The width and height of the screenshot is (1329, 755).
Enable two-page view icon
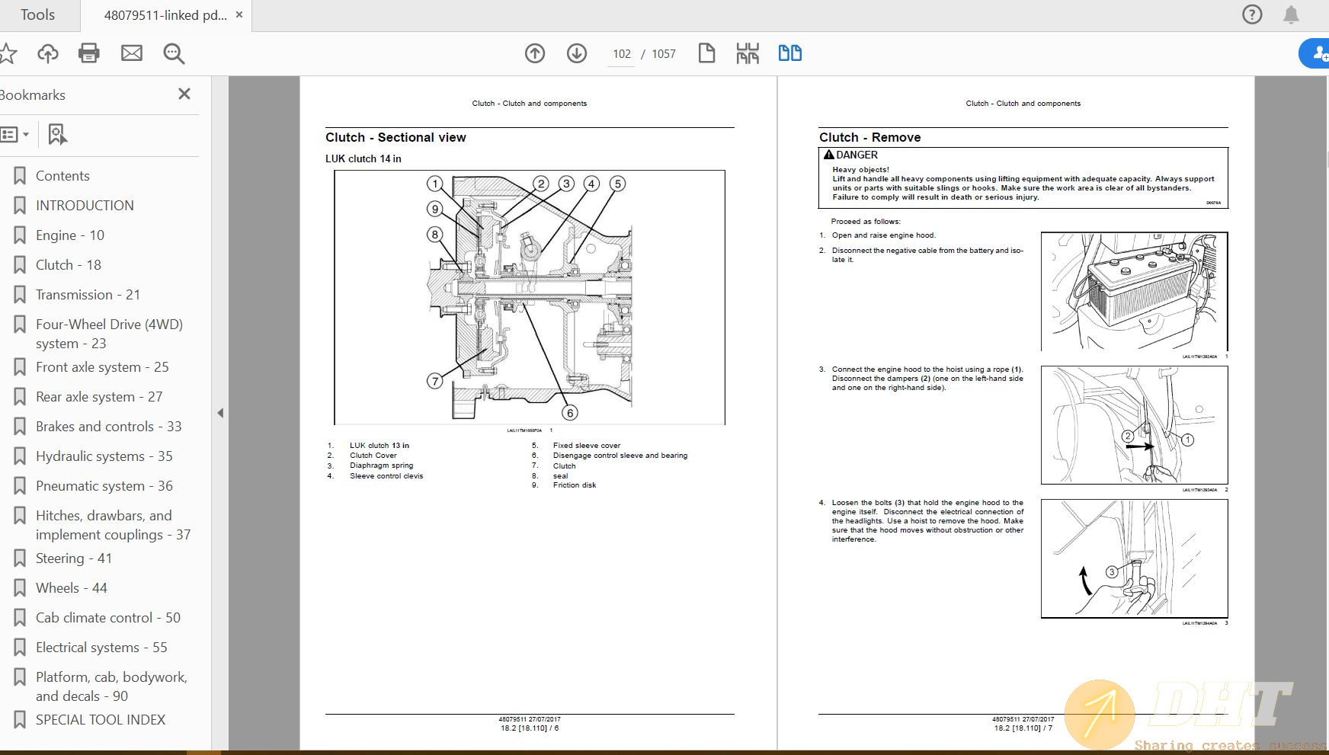[789, 53]
